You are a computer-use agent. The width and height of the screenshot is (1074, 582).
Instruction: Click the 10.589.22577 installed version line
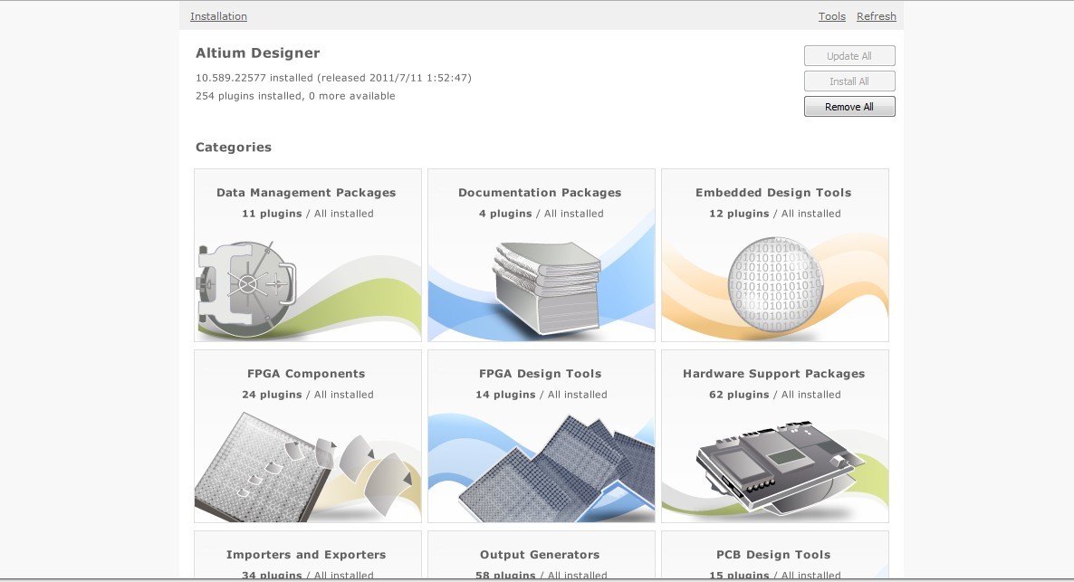click(333, 78)
